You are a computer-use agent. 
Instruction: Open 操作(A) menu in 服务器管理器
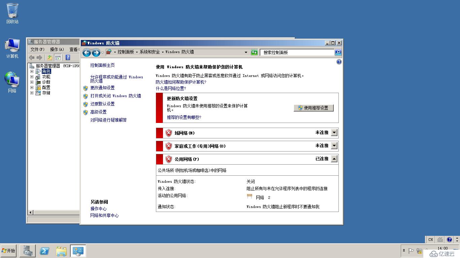[x=57, y=49]
